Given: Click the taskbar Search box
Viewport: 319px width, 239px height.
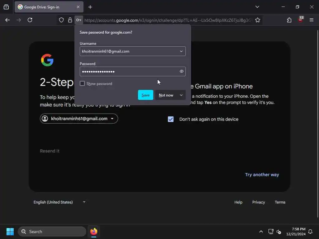Looking at the screenshot, I should click(52, 232).
